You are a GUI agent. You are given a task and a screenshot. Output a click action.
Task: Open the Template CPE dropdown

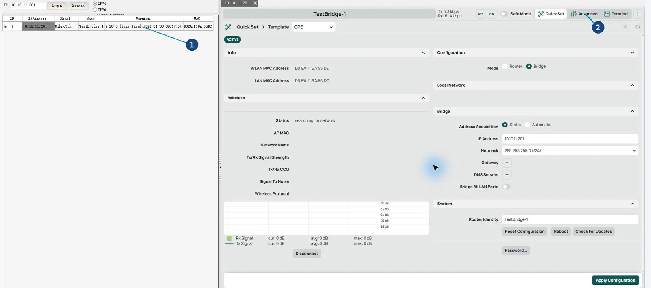313,27
